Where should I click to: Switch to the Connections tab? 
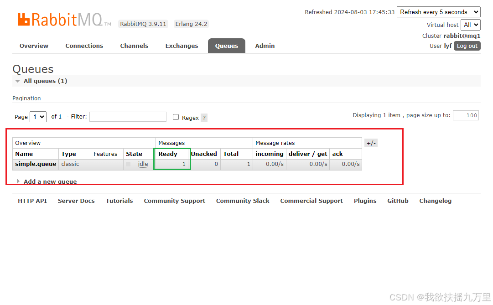coord(84,46)
